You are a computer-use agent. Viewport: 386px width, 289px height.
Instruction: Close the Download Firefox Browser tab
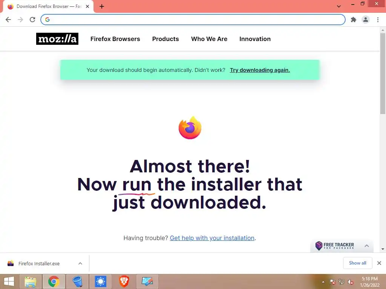point(87,6)
